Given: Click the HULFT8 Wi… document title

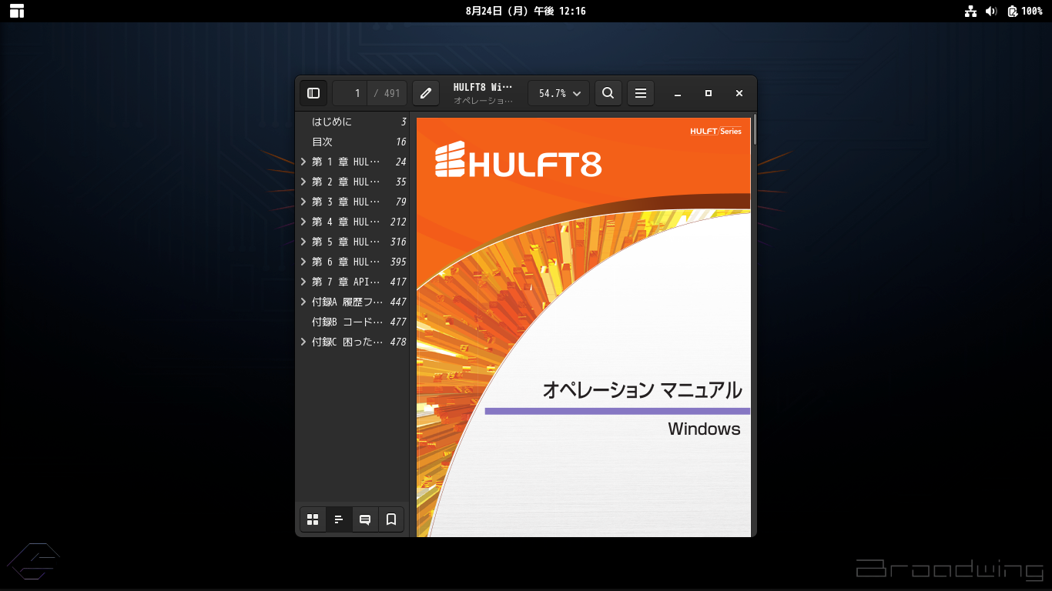Looking at the screenshot, I should [483, 87].
